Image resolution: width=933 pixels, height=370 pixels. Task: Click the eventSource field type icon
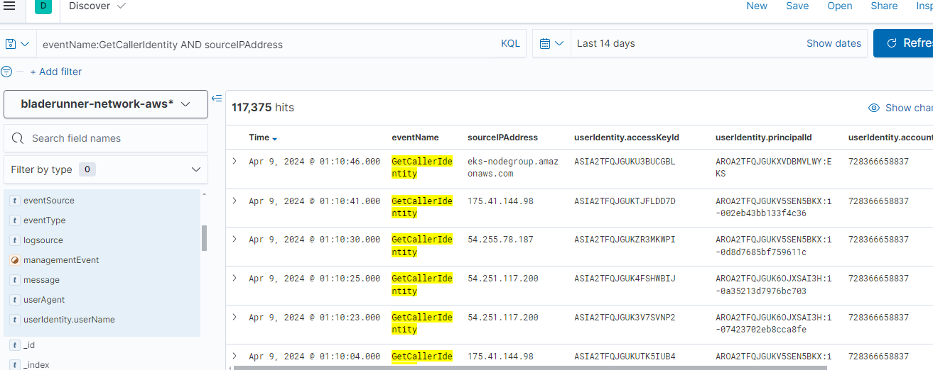pos(15,201)
